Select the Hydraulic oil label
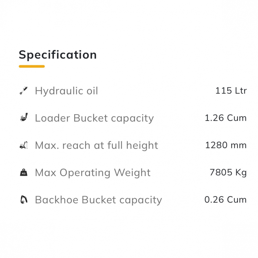This screenshot has width=258, height=258. click(66, 91)
